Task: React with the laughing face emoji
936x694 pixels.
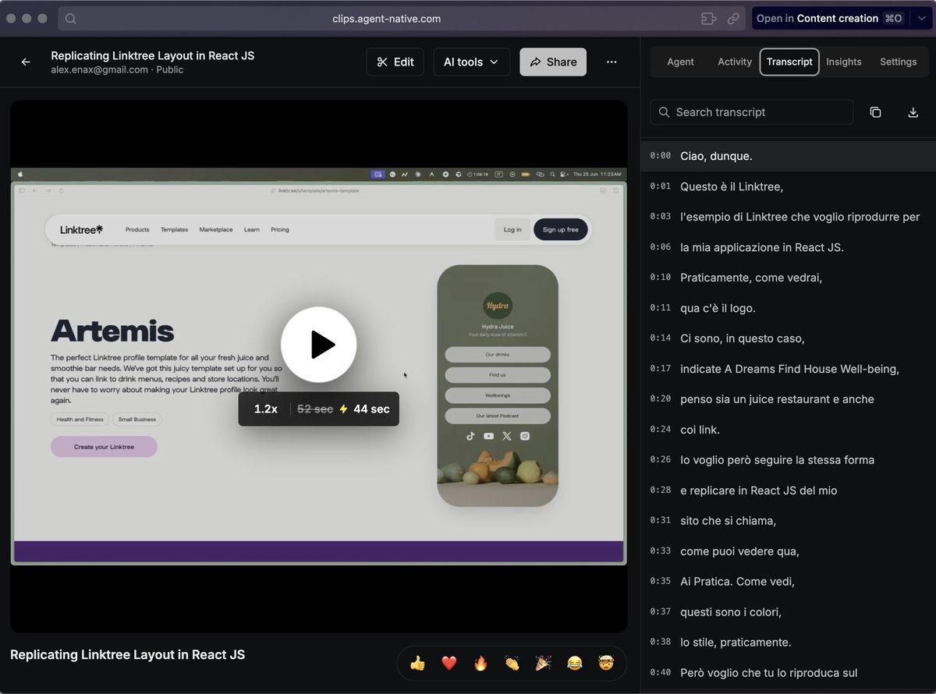Action: point(575,663)
